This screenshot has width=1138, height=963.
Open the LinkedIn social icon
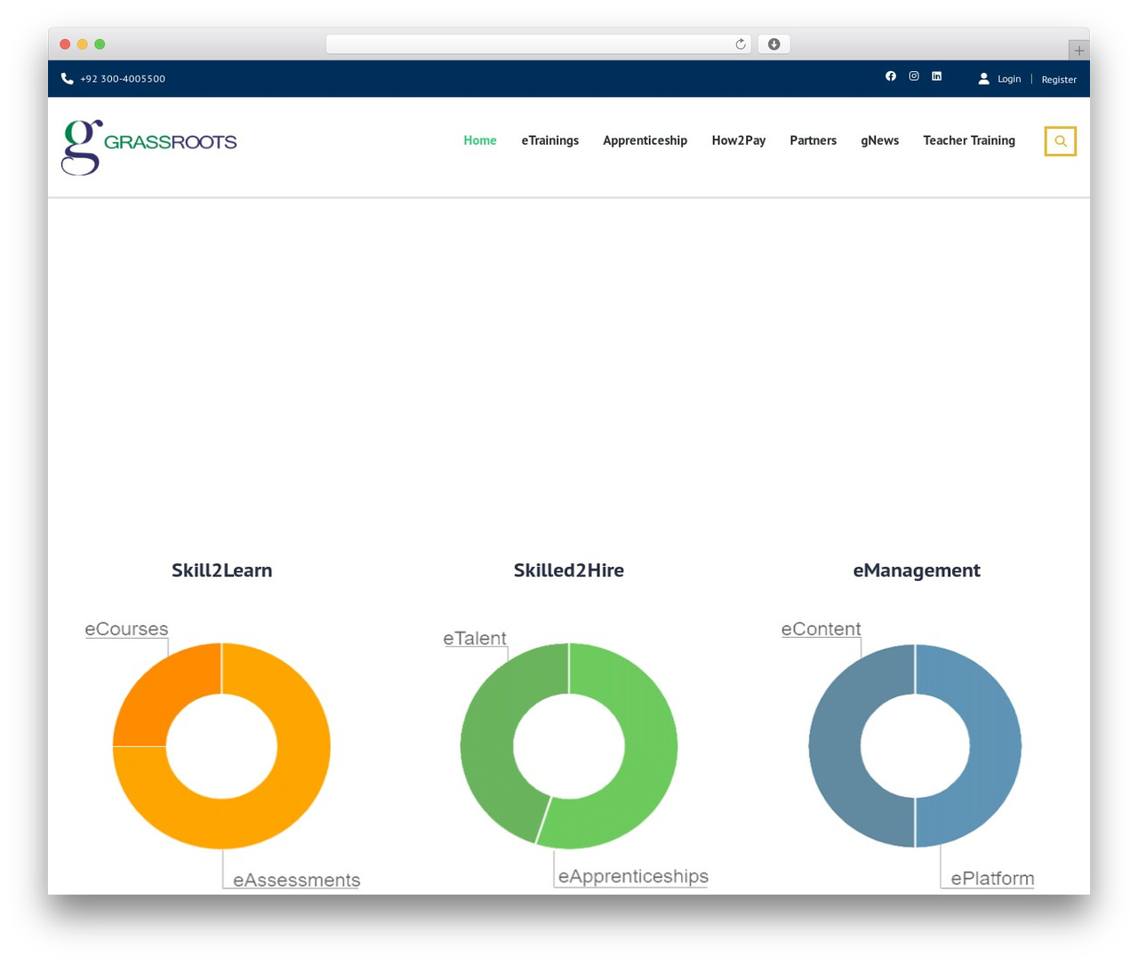pyautogui.click(x=936, y=76)
